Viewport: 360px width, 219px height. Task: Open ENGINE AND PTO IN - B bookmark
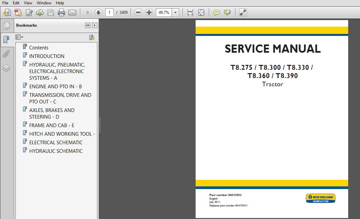(x=56, y=87)
